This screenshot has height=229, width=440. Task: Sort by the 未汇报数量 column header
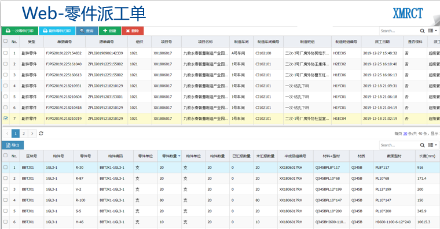coord(265,156)
